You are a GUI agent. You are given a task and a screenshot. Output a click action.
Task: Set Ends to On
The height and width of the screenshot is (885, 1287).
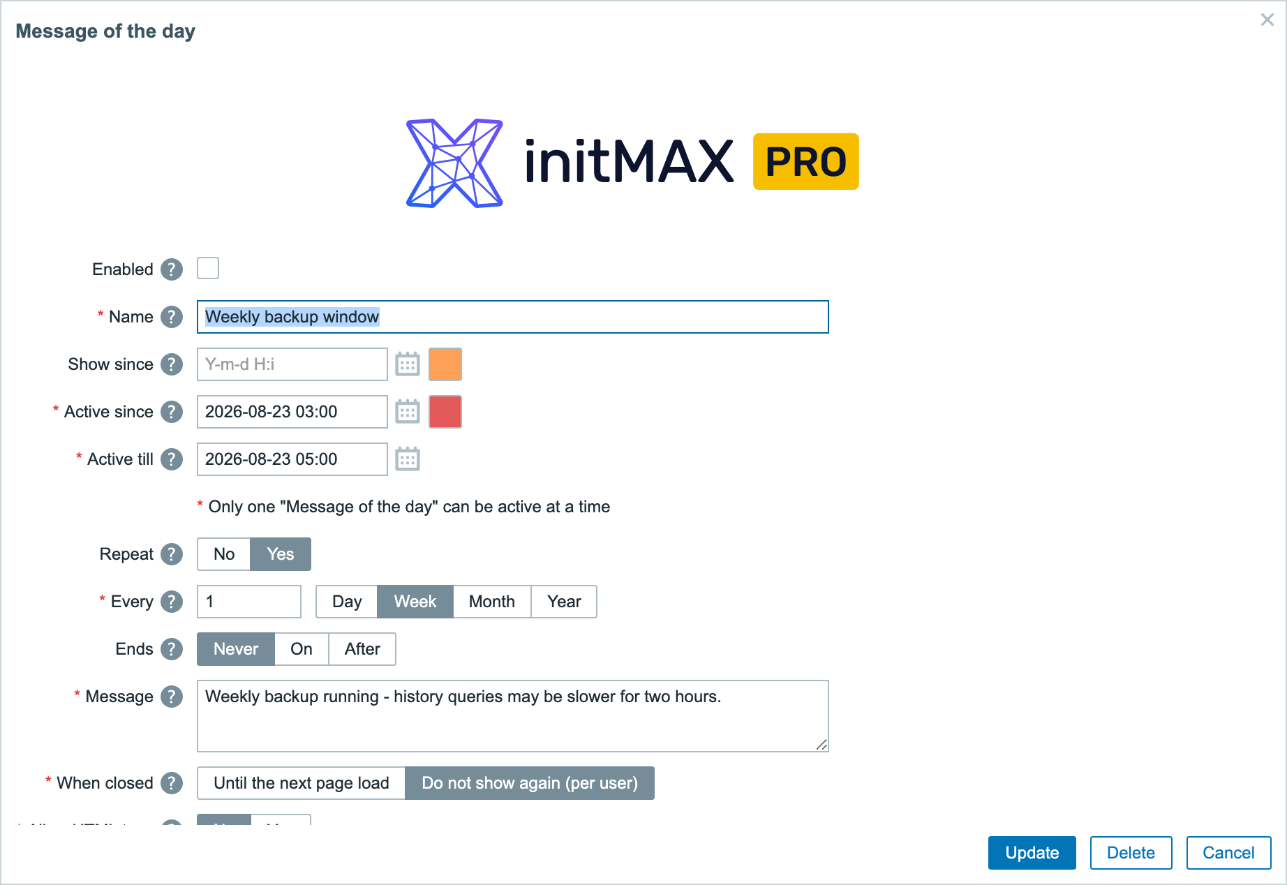point(302,649)
